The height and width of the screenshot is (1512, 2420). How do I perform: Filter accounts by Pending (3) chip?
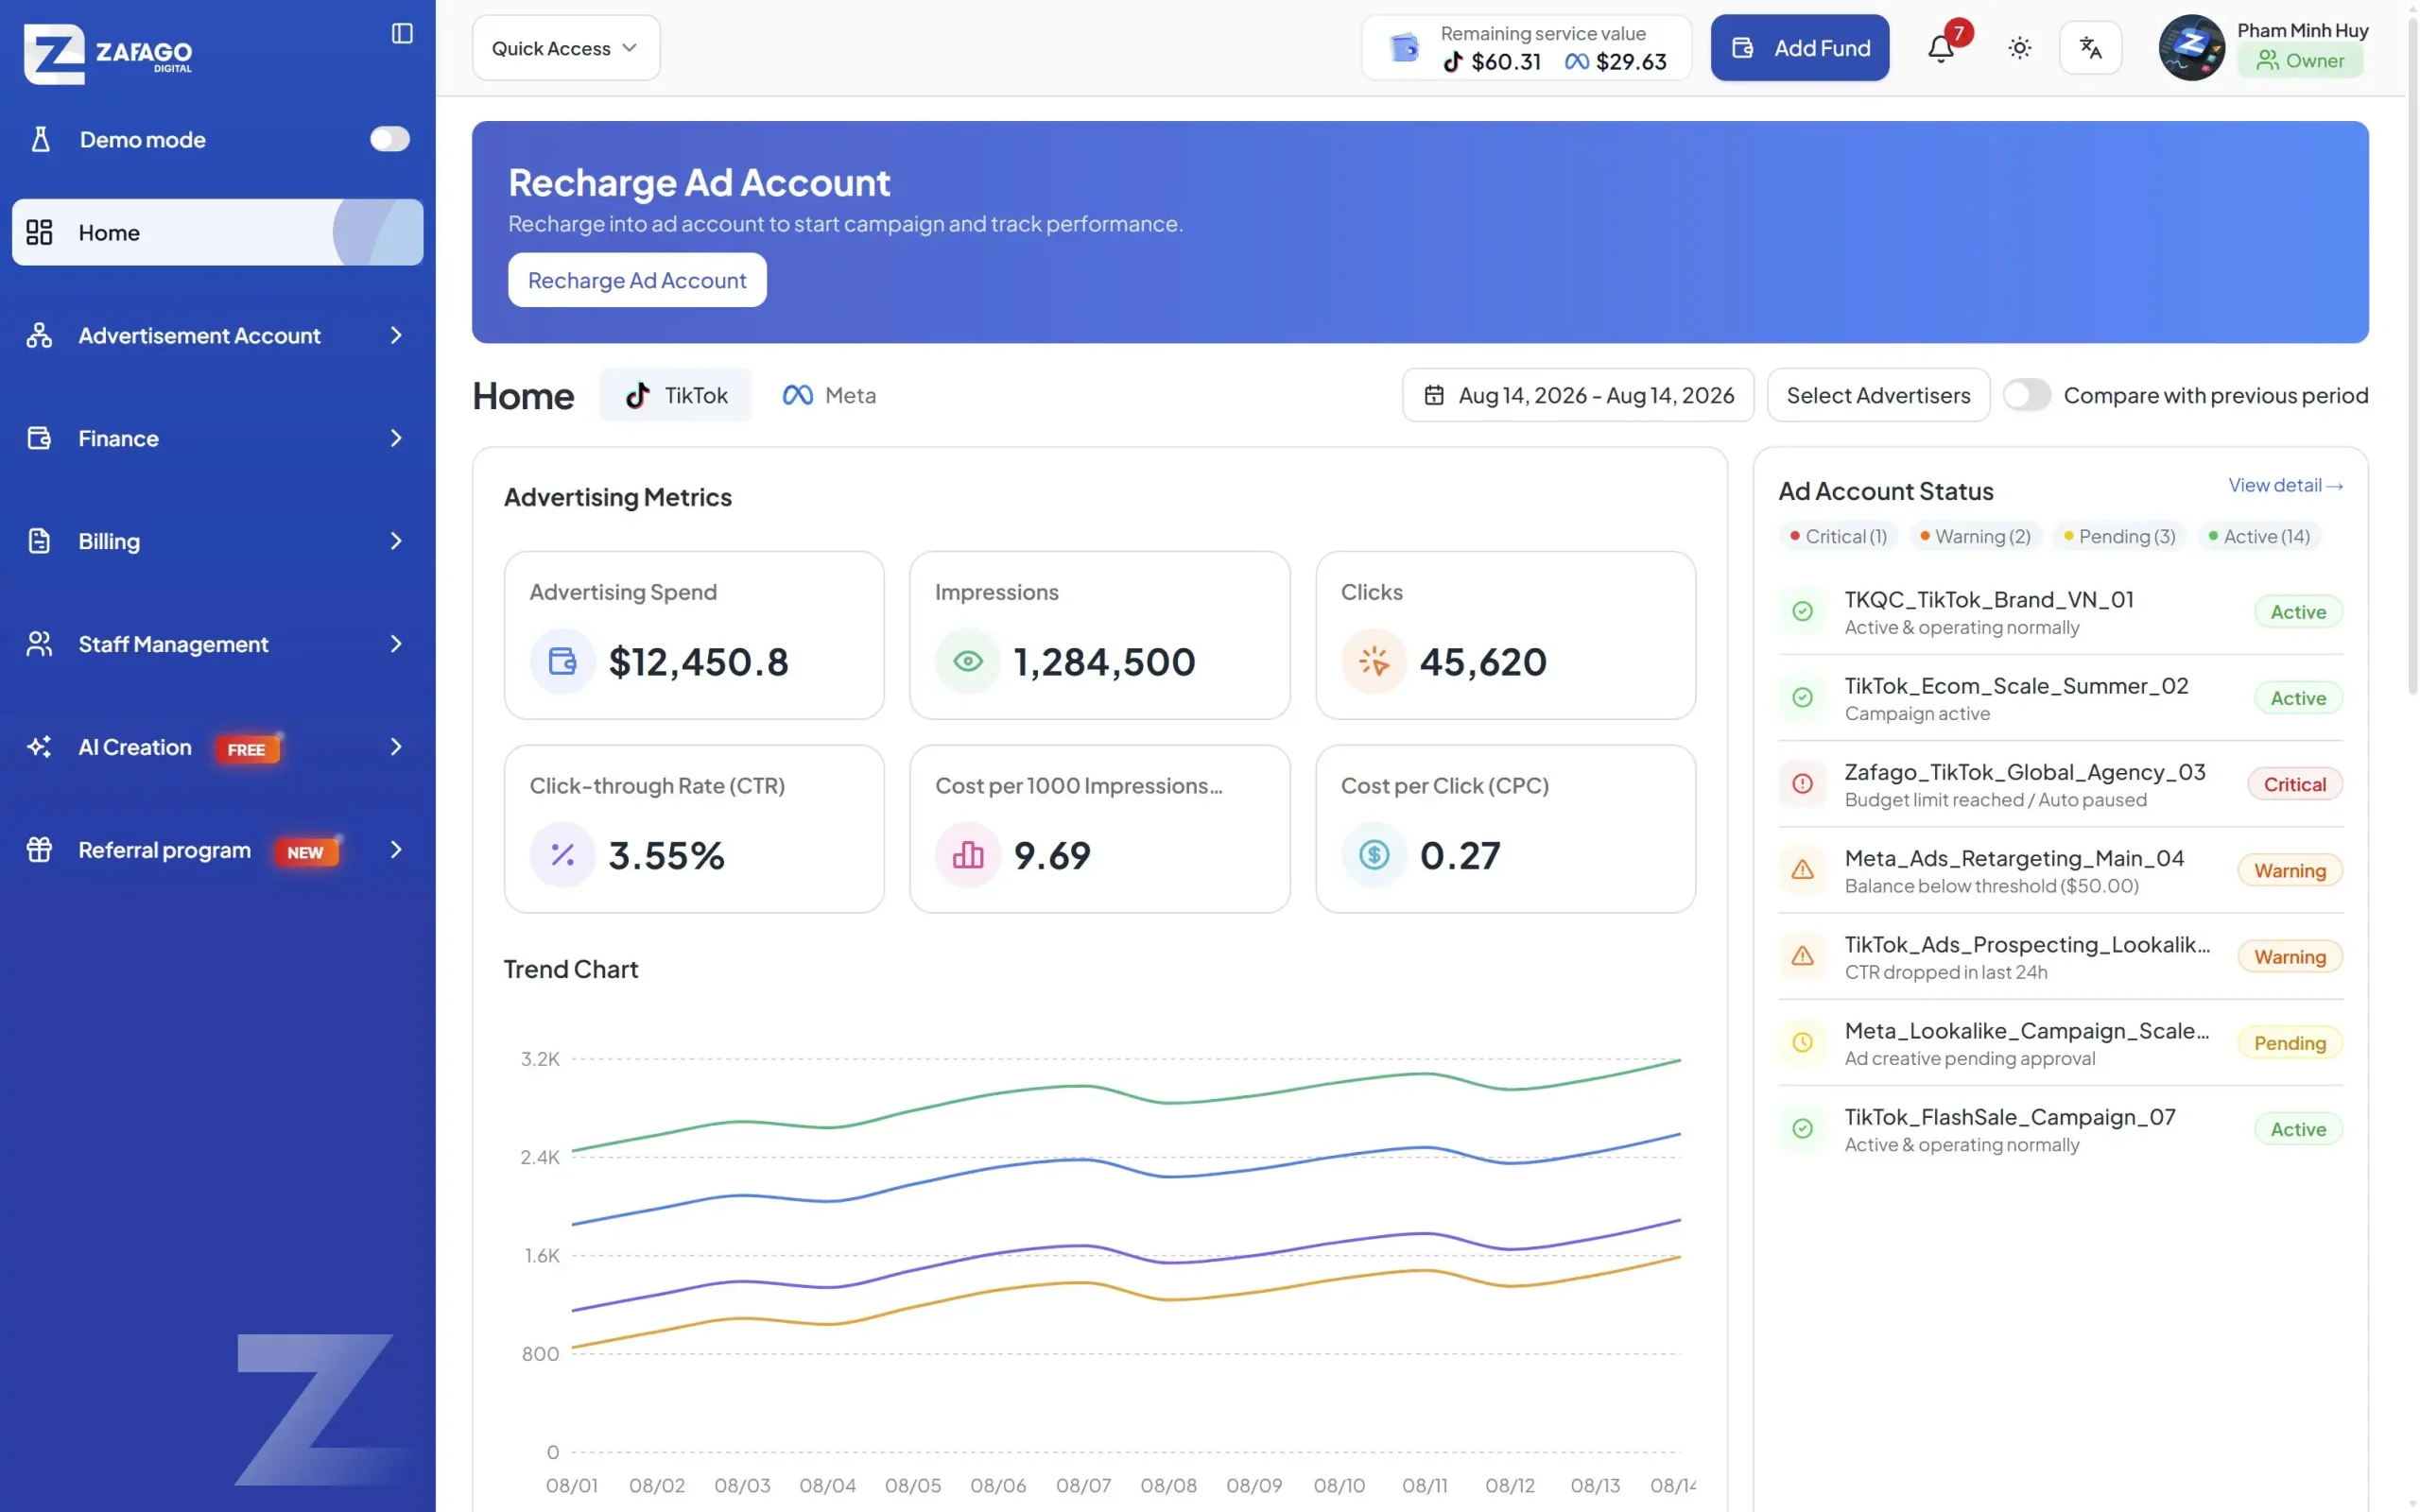tap(2119, 536)
